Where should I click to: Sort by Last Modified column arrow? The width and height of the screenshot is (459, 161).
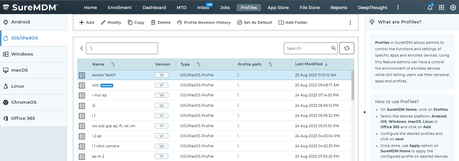point(326,64)
